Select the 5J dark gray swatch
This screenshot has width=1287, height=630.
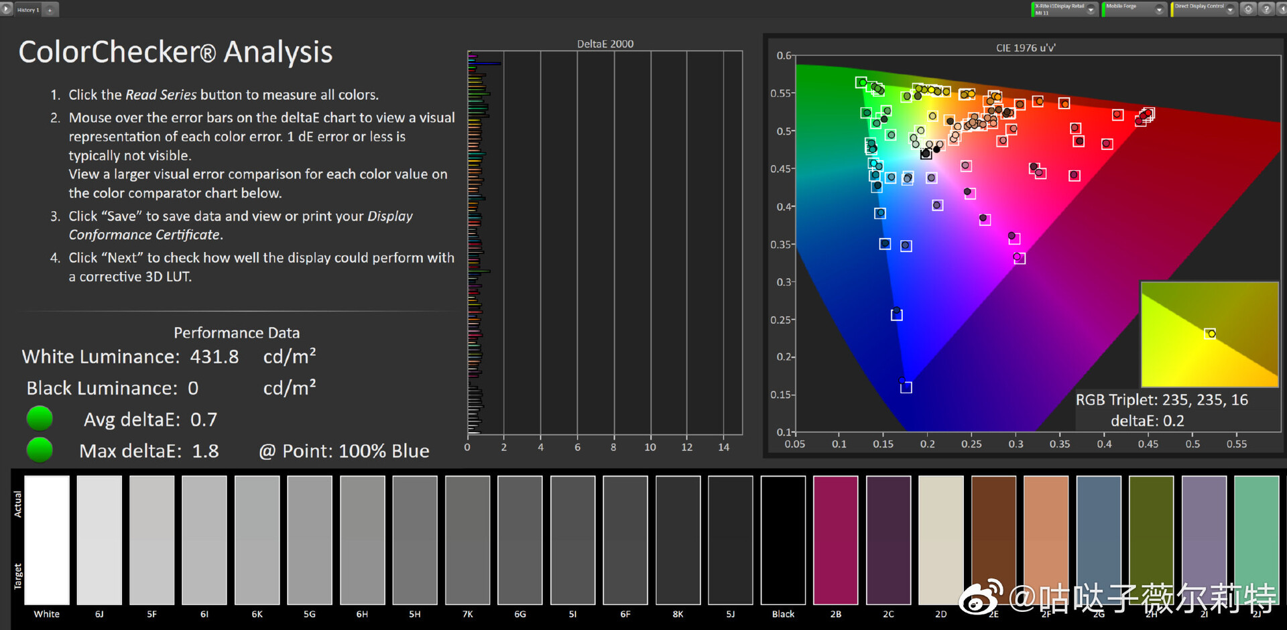(x=731, y=540)
